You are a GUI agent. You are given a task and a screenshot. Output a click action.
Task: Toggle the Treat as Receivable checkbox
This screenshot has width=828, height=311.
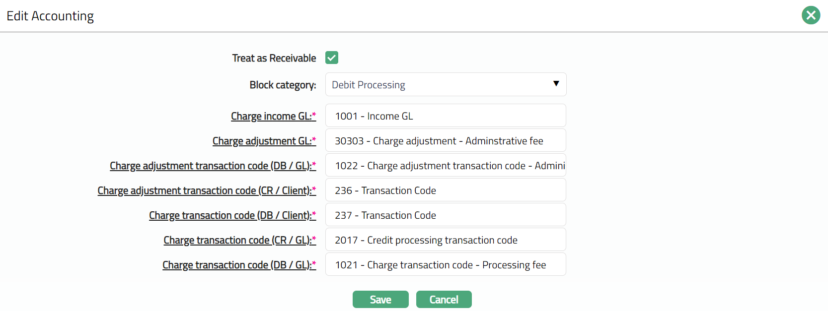[x=331, y=58]
